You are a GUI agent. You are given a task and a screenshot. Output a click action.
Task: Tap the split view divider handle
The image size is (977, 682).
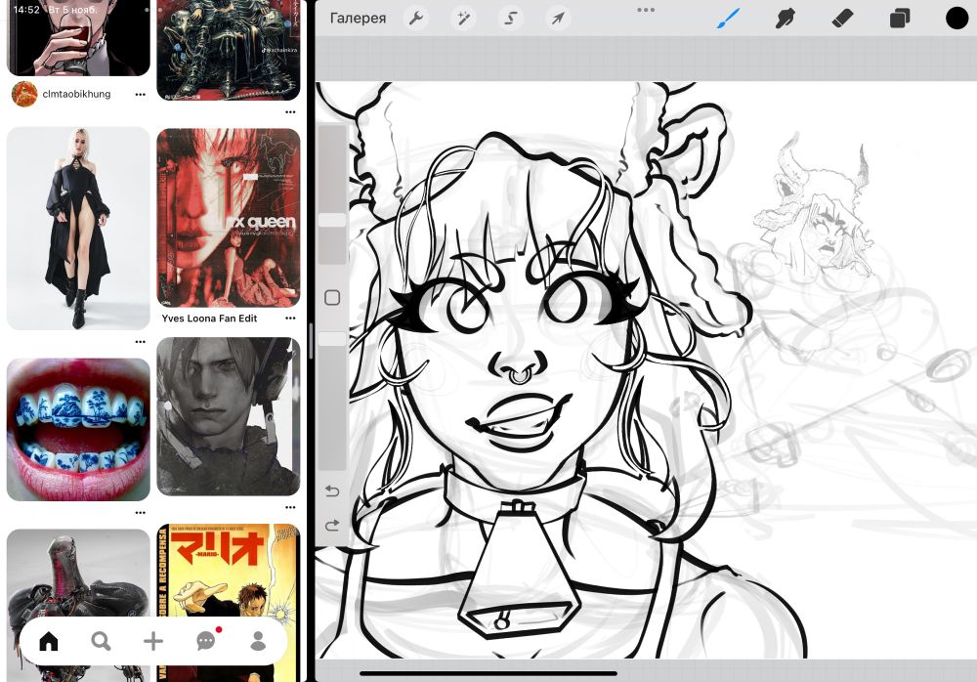pyautogui.click(x=311, y=341)
